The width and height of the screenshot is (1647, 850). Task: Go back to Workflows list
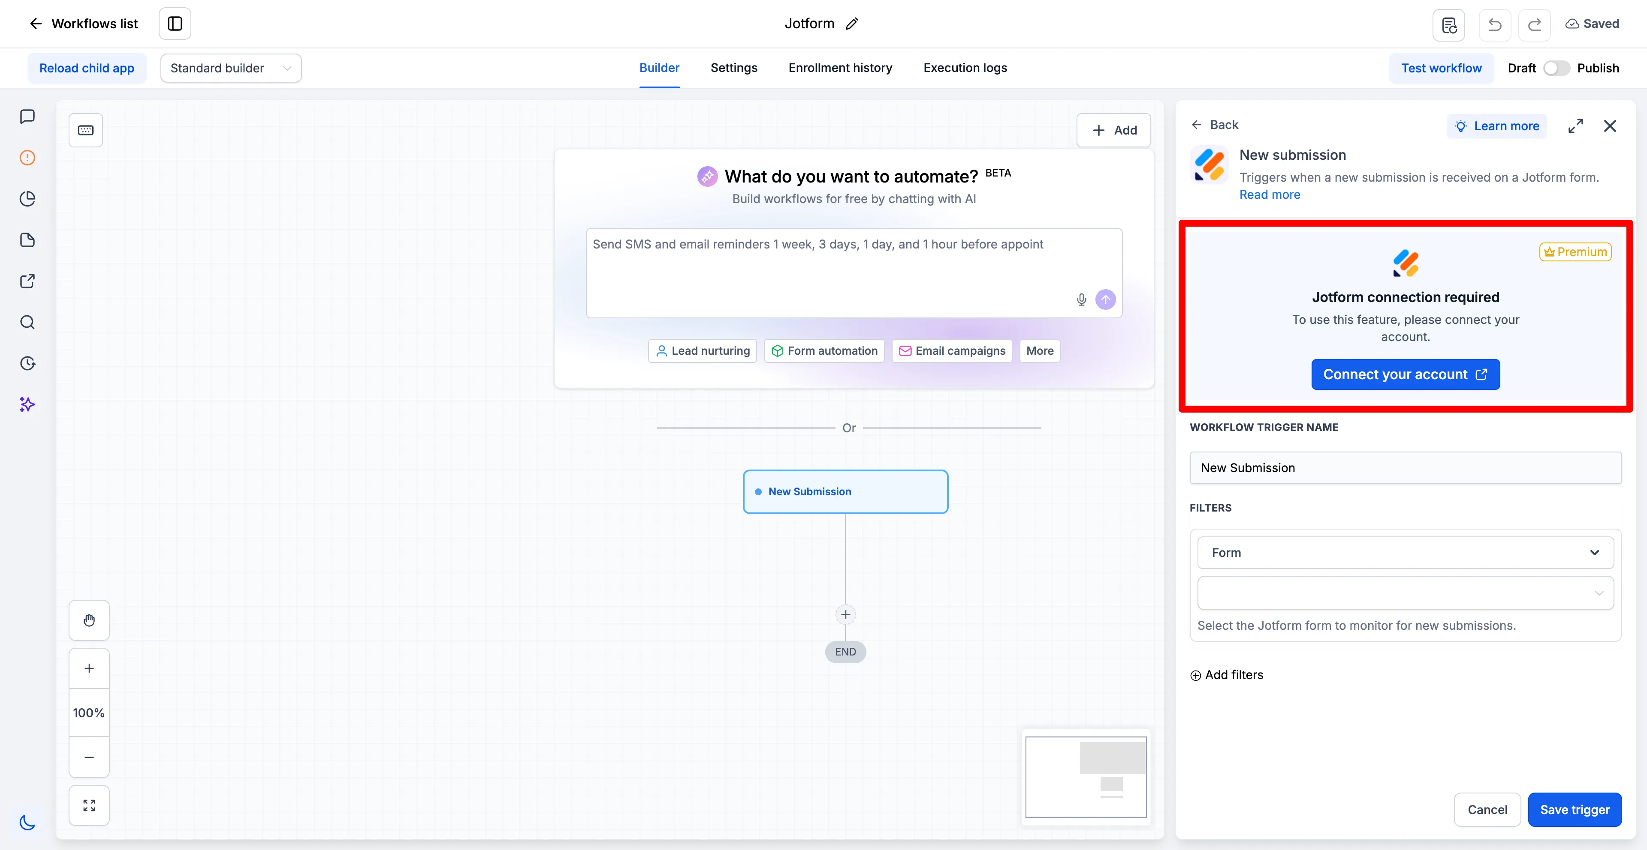83,24
